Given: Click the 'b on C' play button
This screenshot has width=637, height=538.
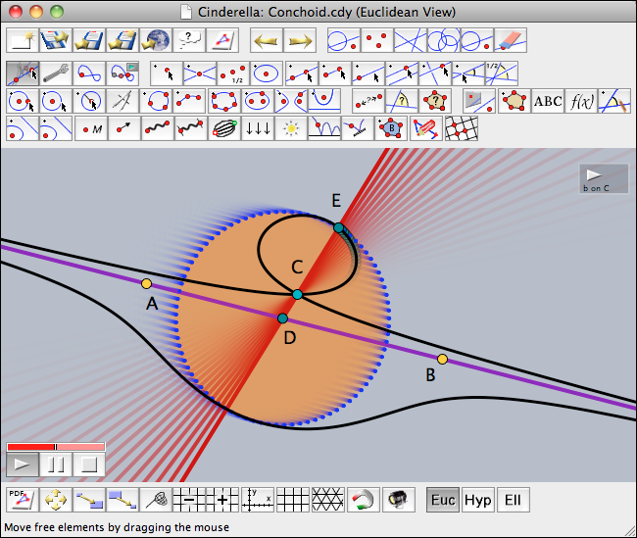Looking at the screenshot, I should point(604,178).
